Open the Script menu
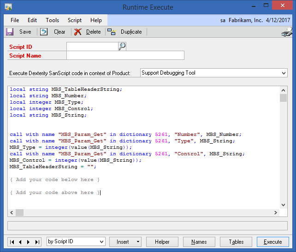This screenshot has height=252, width=296. [75, 20]
